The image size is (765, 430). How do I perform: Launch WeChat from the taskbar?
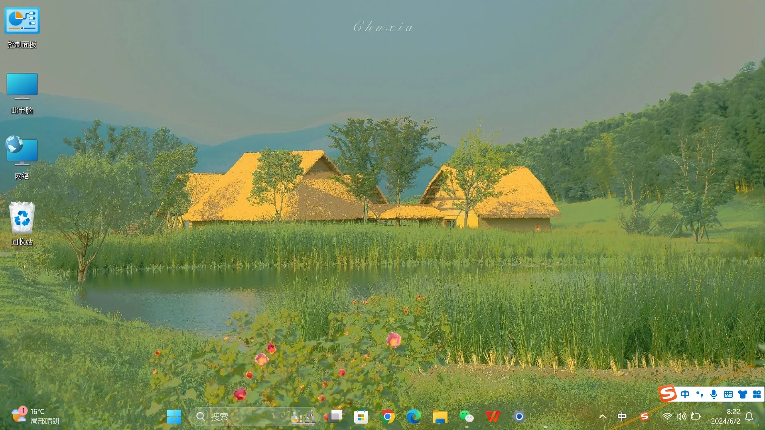coord(467,416)
